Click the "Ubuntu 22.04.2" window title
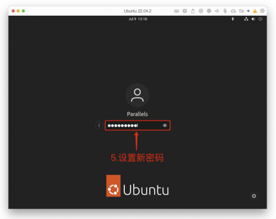Image resolution: width=276 pixels, height=219 pixels. (x=138, y=11)
